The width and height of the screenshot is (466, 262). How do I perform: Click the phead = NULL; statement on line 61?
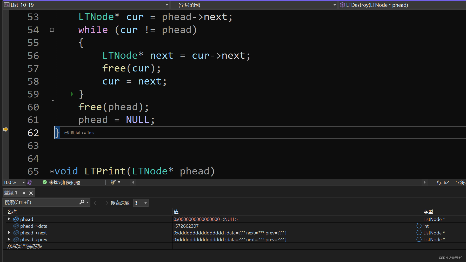(x=117, y=120)
